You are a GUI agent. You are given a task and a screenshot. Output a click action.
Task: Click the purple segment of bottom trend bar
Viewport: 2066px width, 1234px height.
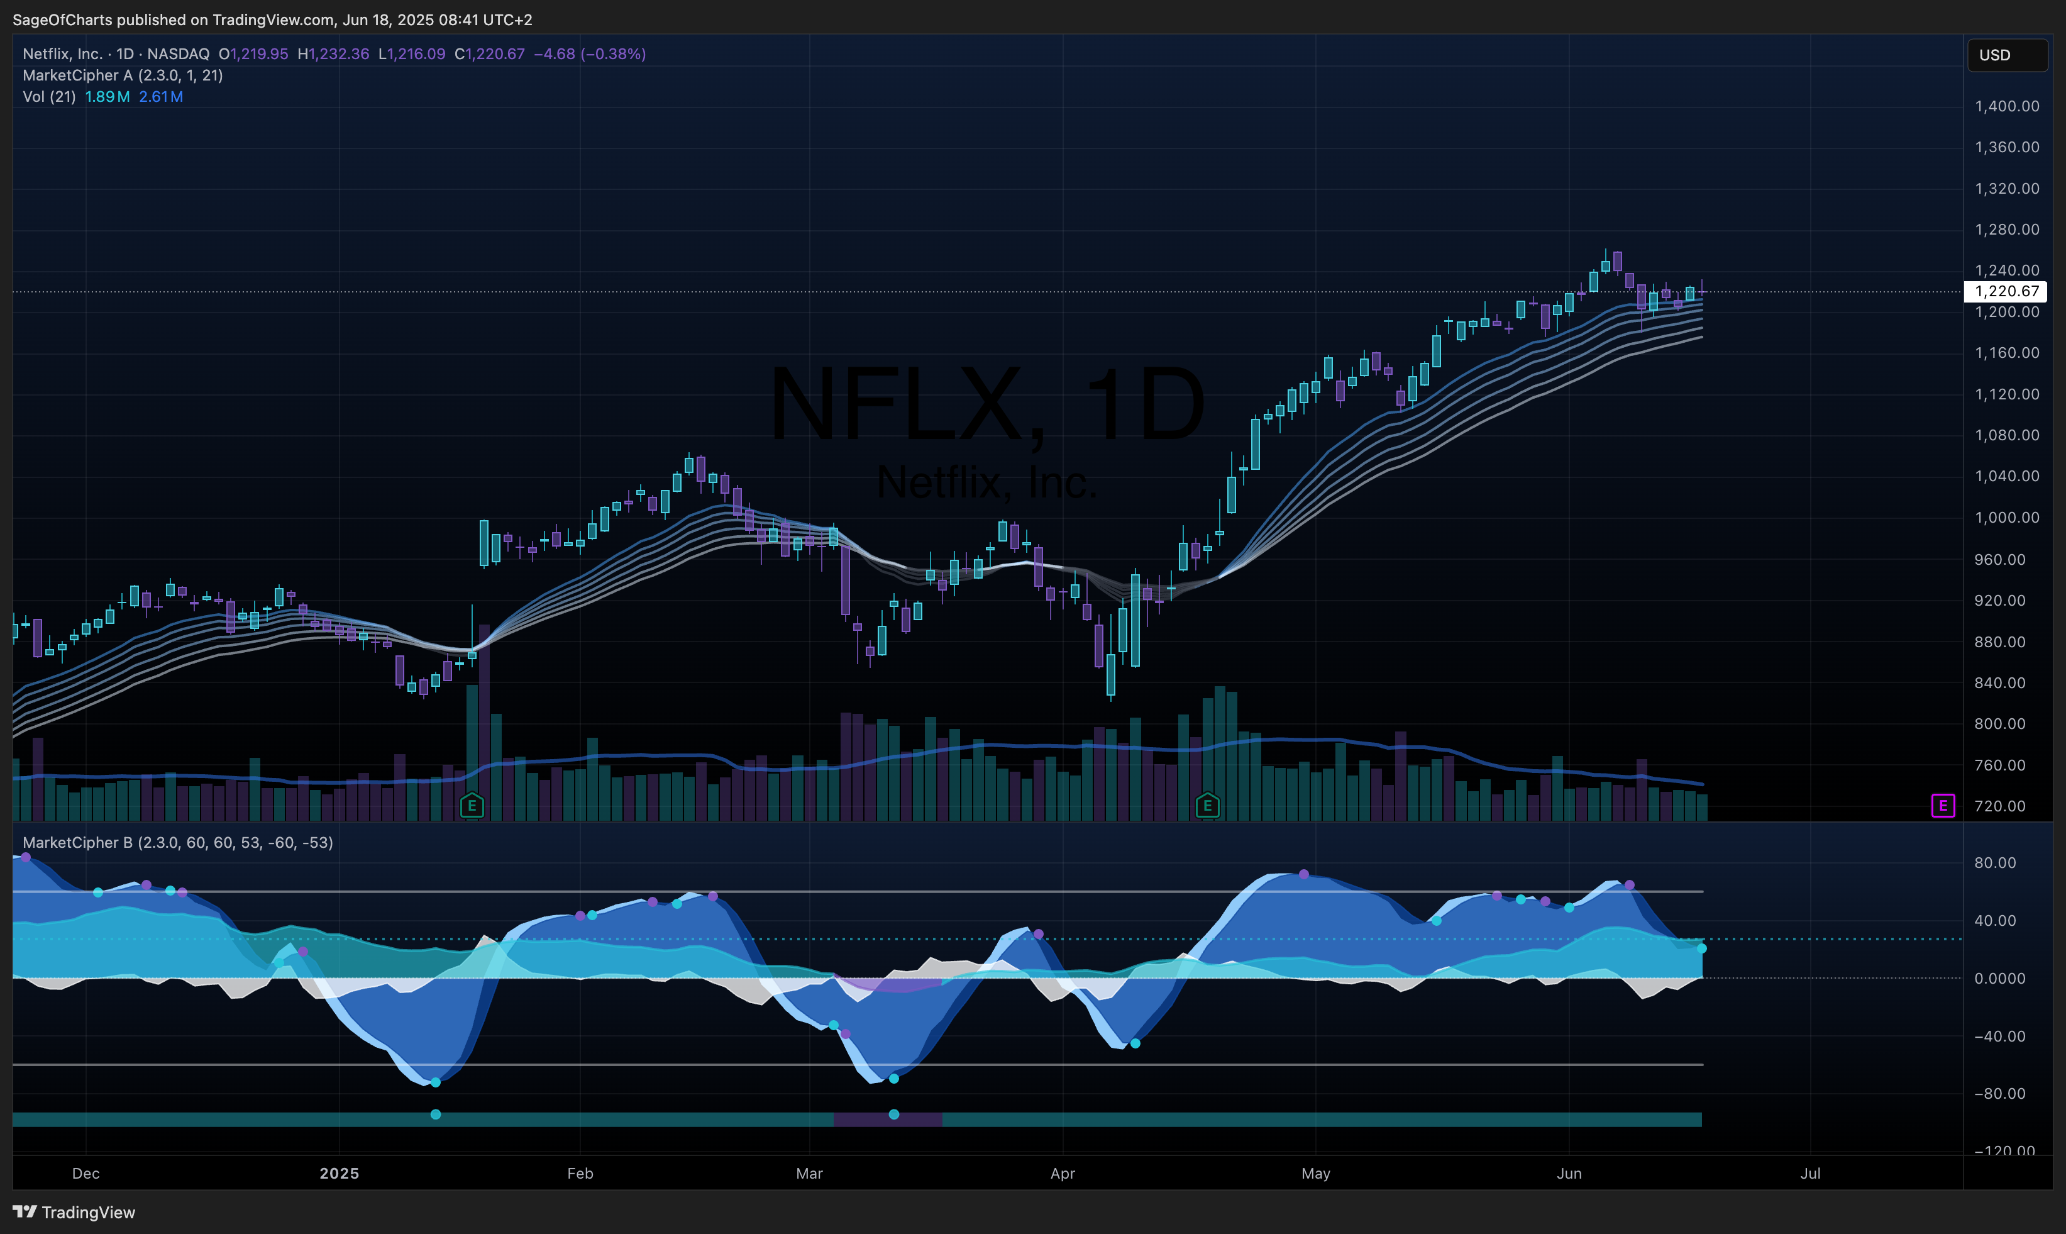[888, 1120]
